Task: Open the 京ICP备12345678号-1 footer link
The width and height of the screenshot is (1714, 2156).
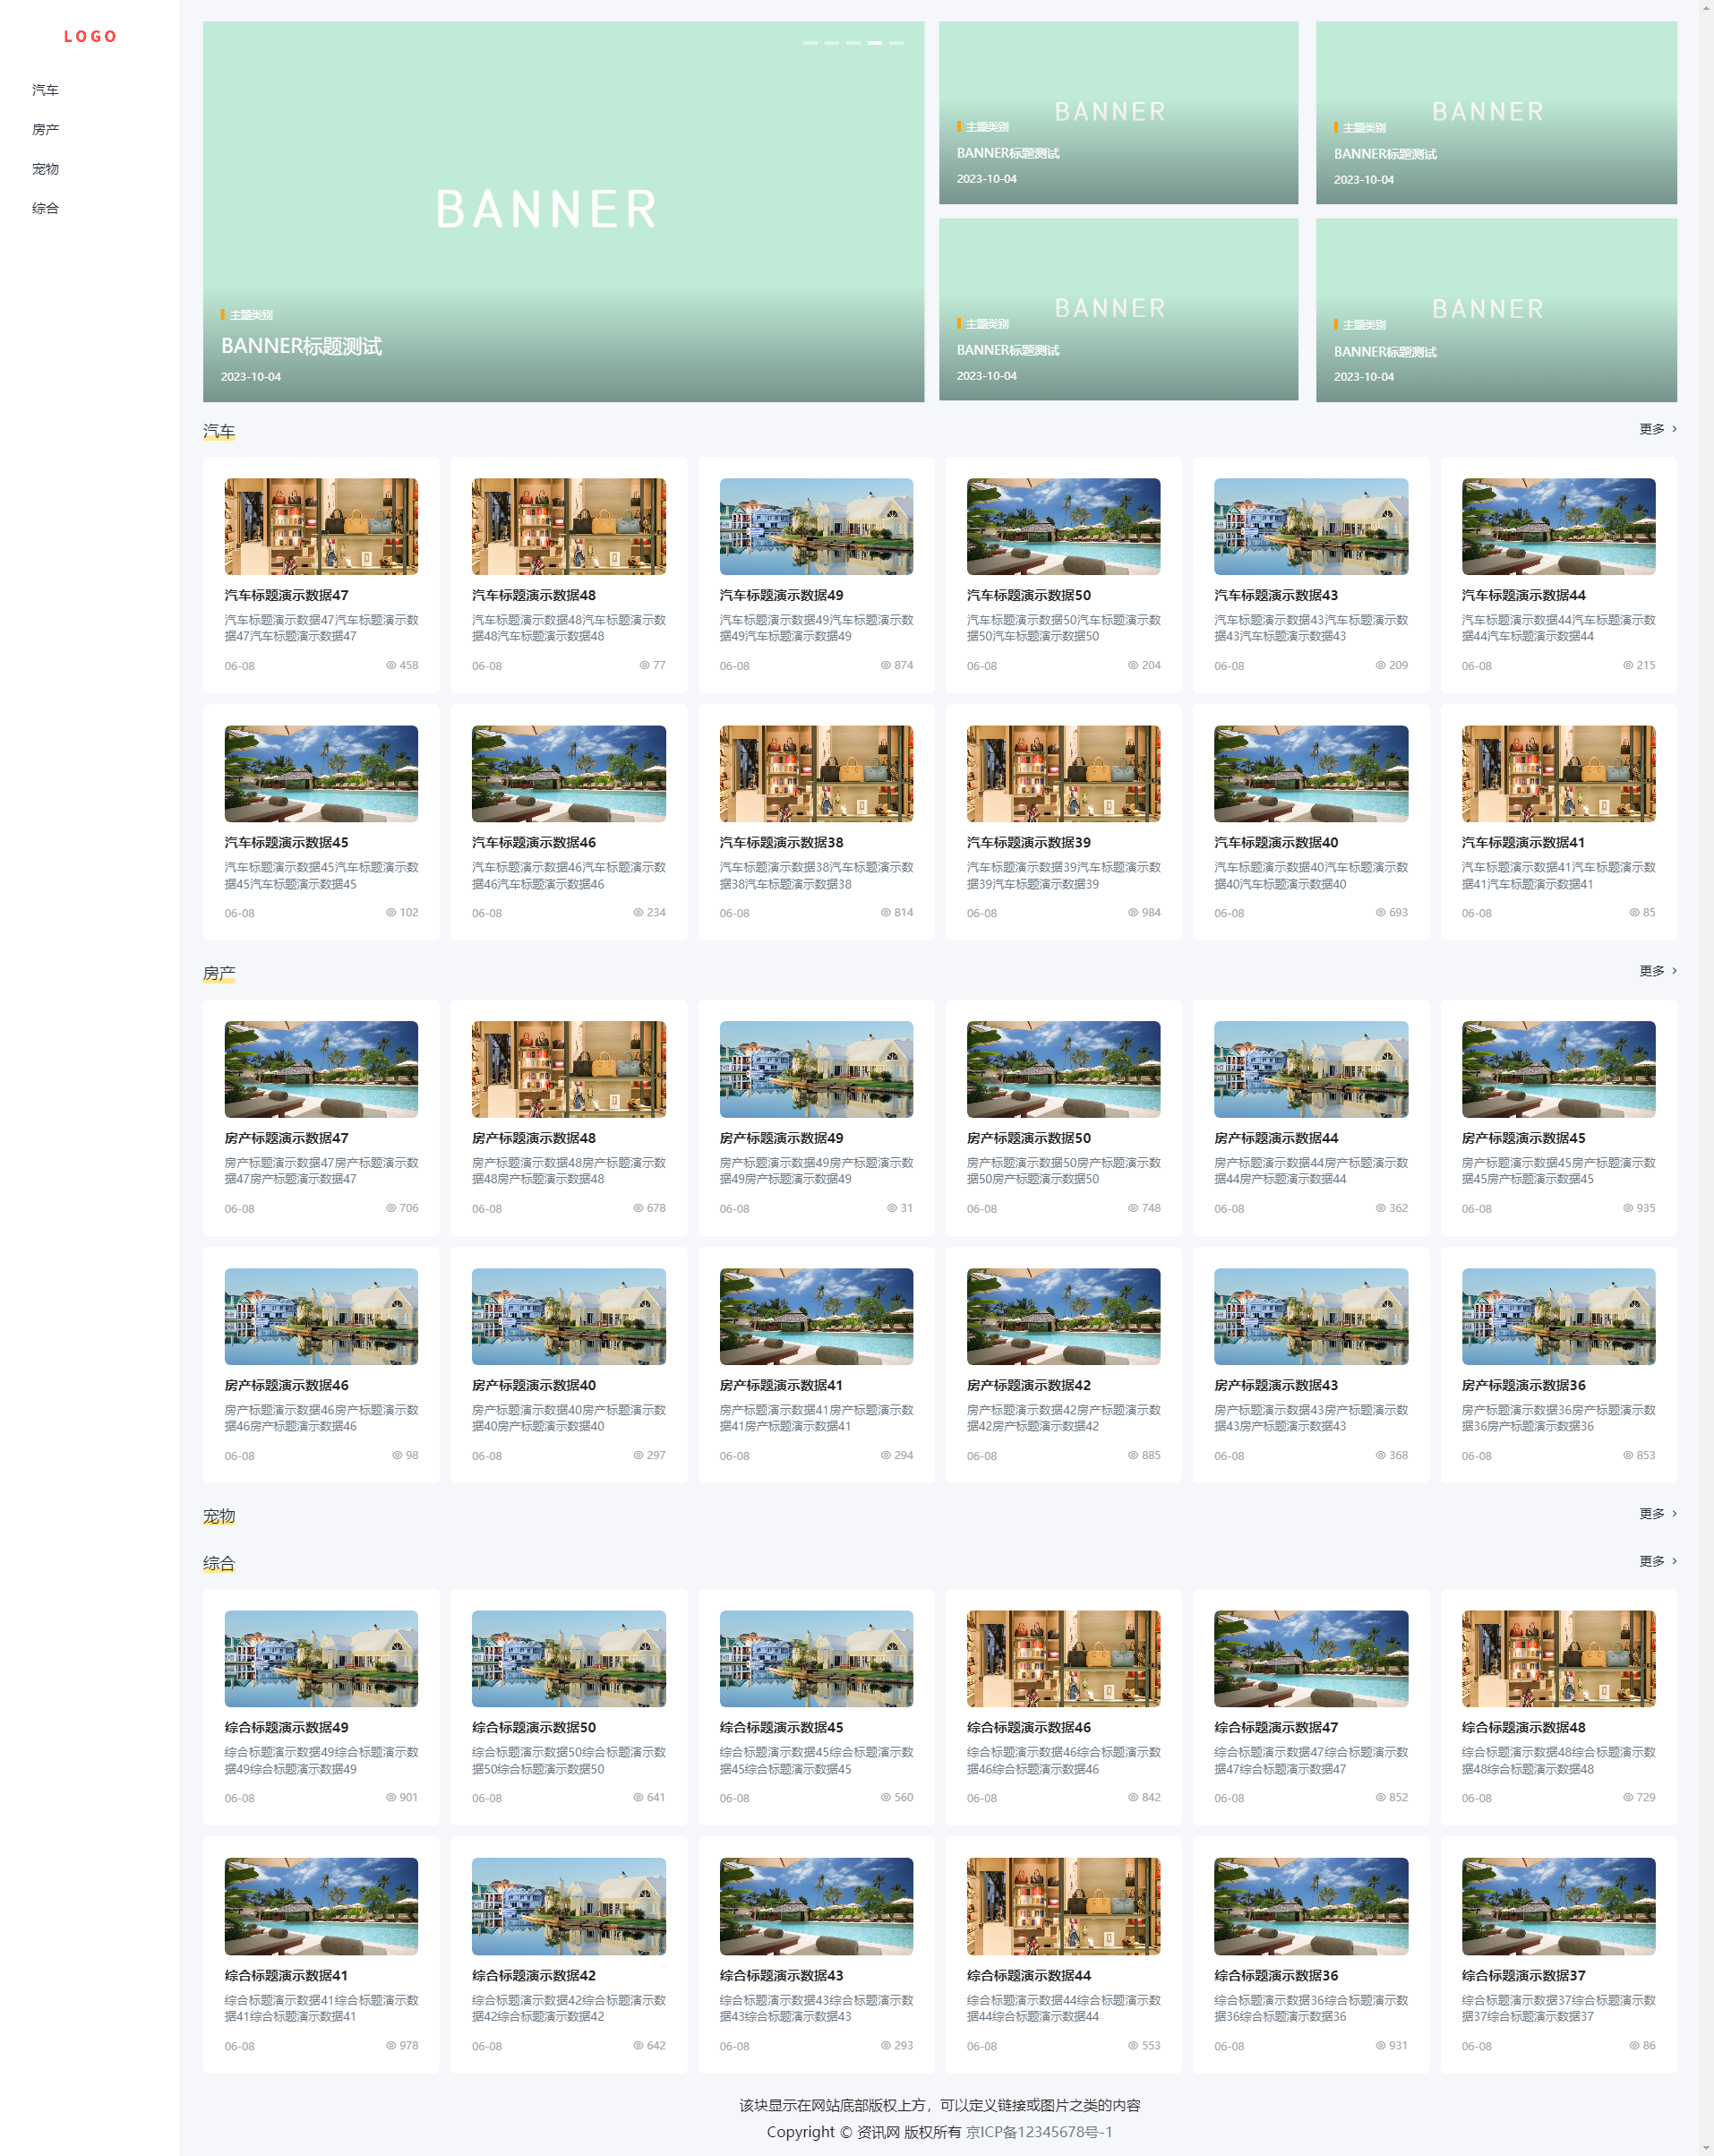Action: click(x=1039, y=2131)
